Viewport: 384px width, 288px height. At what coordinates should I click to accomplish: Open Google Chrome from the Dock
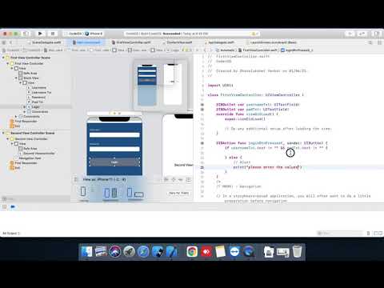click(x=192, y=251)
